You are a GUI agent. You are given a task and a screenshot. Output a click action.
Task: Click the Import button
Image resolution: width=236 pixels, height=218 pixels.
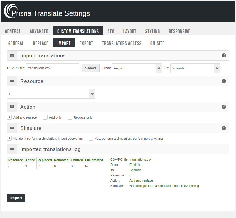click(x=16, y=198)
